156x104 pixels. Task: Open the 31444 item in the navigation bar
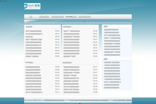point(71,17)
